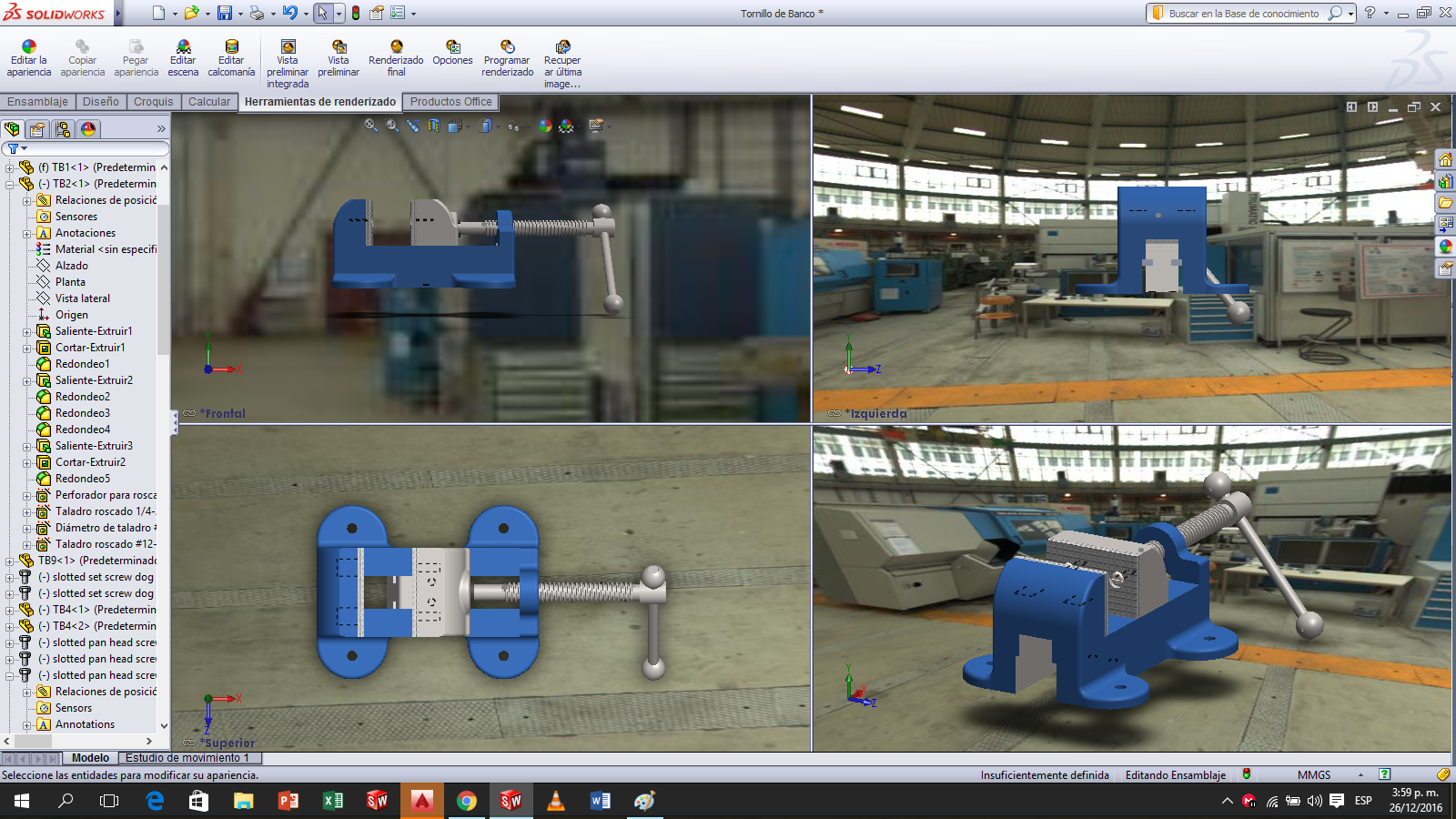
Task: Collapse the TB2<1> component node
Action: point(9,184)
